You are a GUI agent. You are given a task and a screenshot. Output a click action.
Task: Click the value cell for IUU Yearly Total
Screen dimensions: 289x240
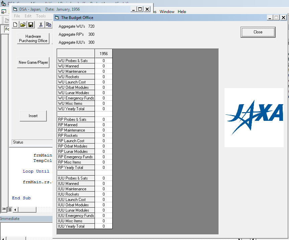point(104,226)
